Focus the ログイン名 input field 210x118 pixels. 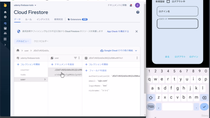click(x=178, y=11)
